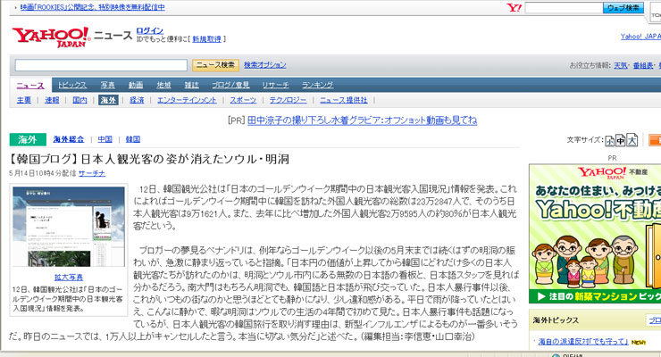Click the PR link about 田中涼子

(362, 120)
